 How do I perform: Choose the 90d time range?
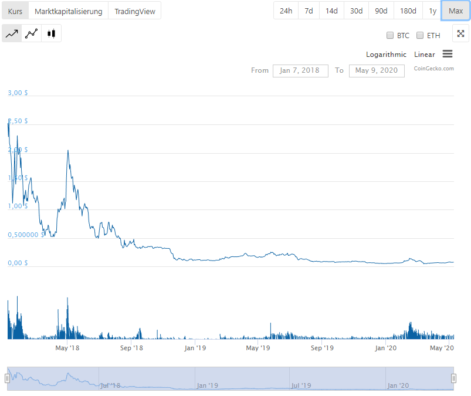coord(381,11)
